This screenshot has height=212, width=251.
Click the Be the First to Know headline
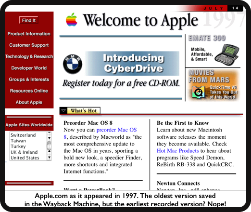pos(183,123)
